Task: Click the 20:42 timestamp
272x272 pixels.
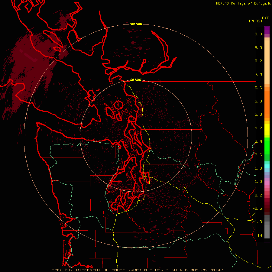Action: (x=216, y=270)
